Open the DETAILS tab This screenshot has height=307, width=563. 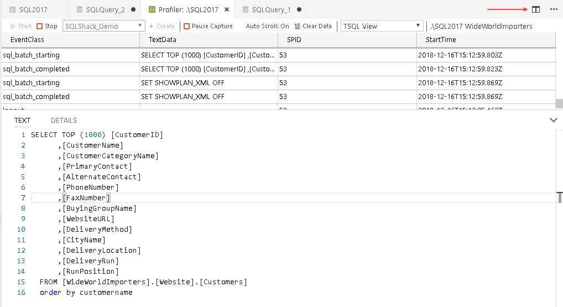[x=64, y=121]
